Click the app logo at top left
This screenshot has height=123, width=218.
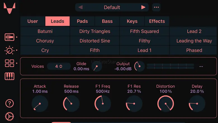[10, 8]
